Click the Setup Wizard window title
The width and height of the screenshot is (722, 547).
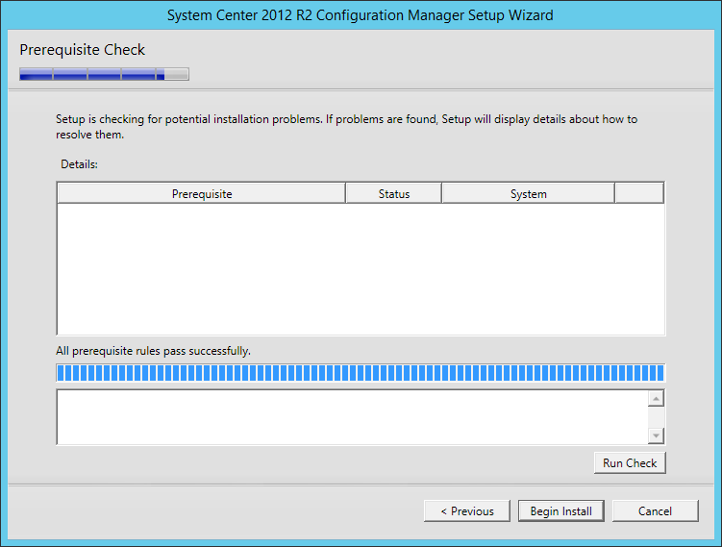361,15
